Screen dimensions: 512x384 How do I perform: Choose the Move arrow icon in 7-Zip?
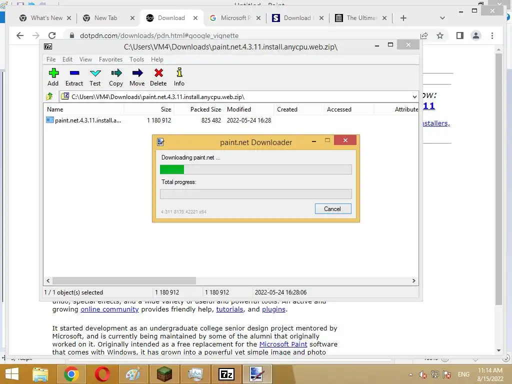[x=137, y=77]
